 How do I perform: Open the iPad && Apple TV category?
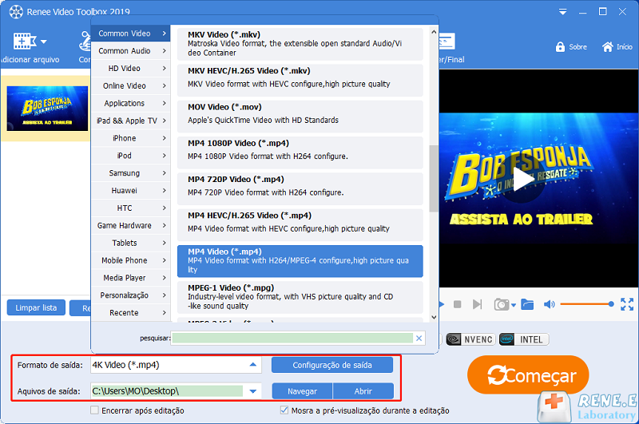click(131, 121)
